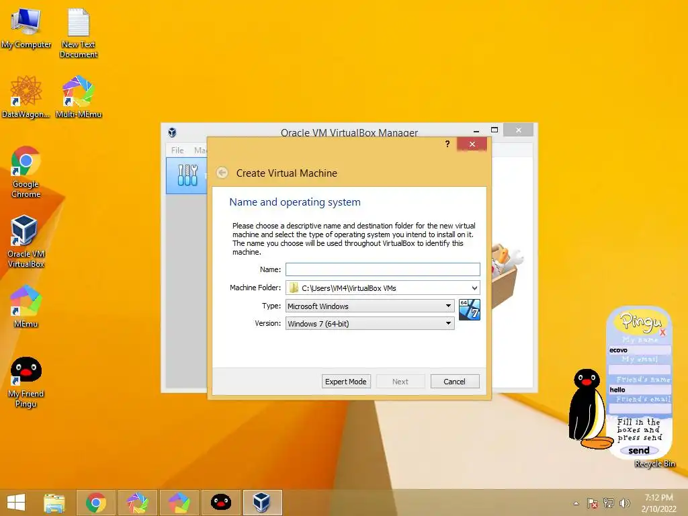Click the Name input field

coord(382,269)
